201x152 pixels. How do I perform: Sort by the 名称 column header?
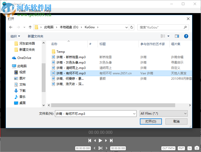pyautogui.click(x=54, y=44)
